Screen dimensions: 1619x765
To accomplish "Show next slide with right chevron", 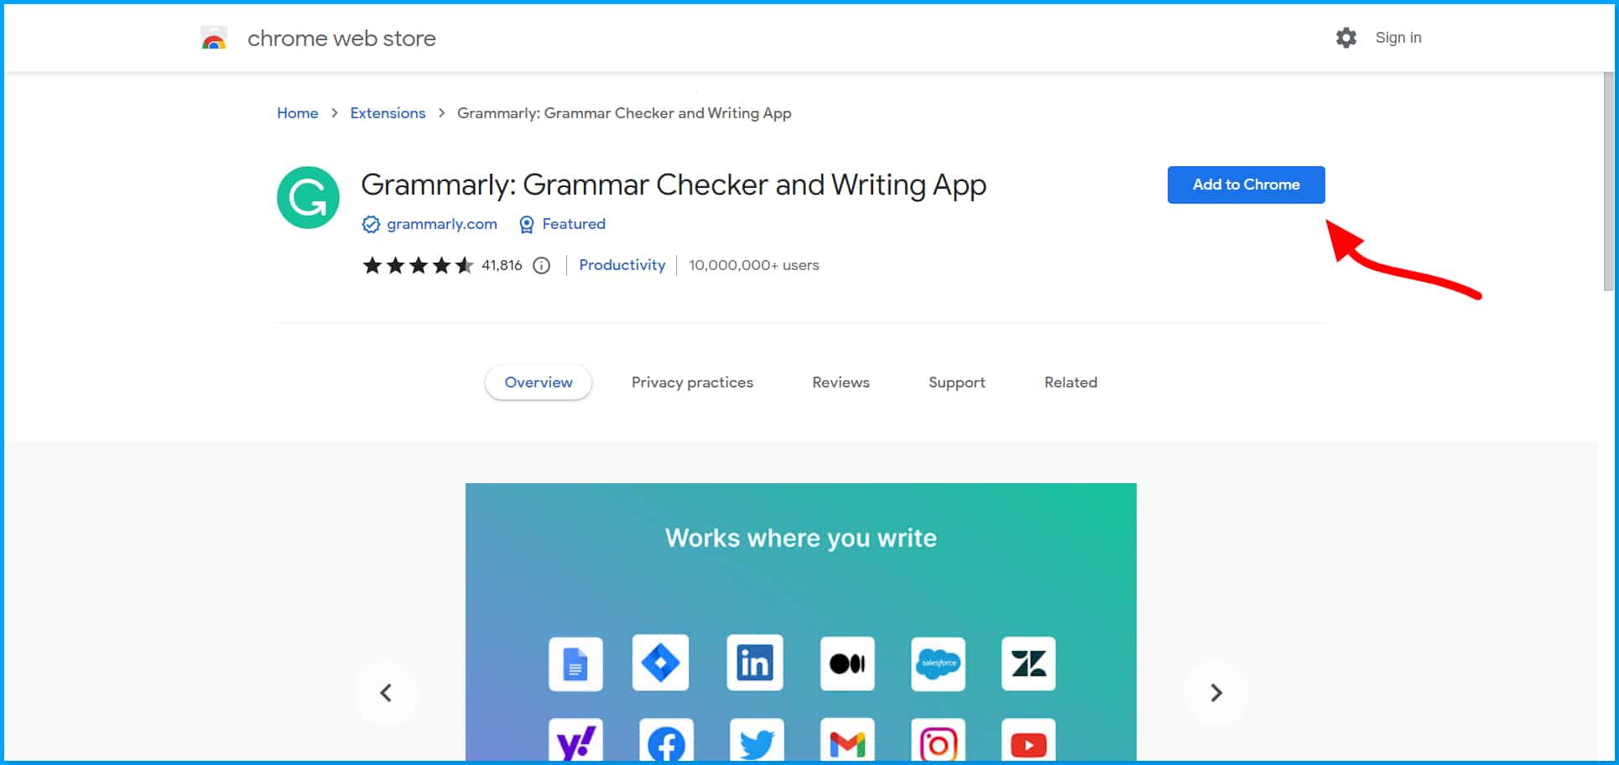I will tap(1216, 693).
